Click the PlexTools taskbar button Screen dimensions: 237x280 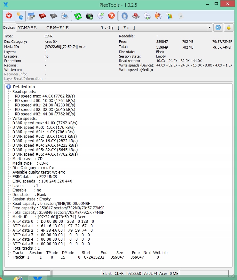pyautogui.click(x=37, y=278)
